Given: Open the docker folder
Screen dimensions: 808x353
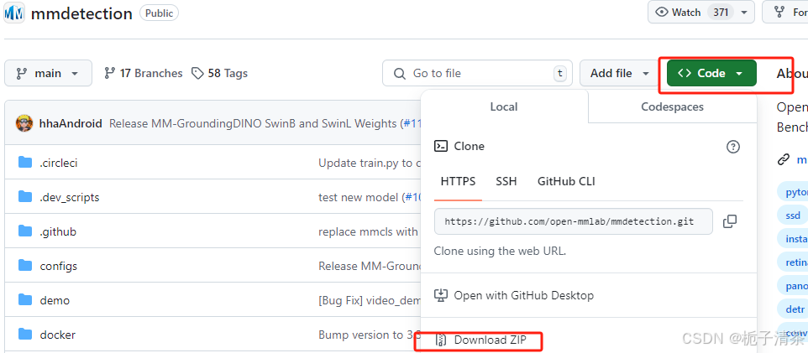Looking at the screenshot, I should tap(58, 335).
